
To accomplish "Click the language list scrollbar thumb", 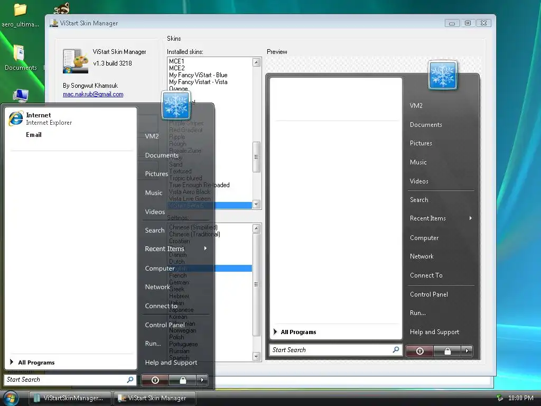I will pos(256,284).
